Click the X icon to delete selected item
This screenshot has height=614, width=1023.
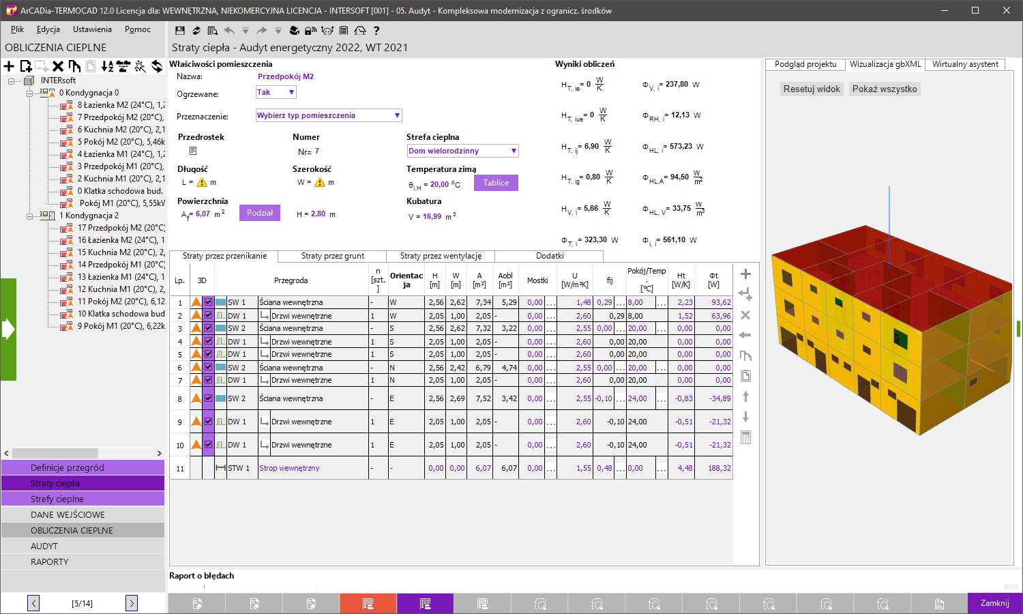(58, 66)
